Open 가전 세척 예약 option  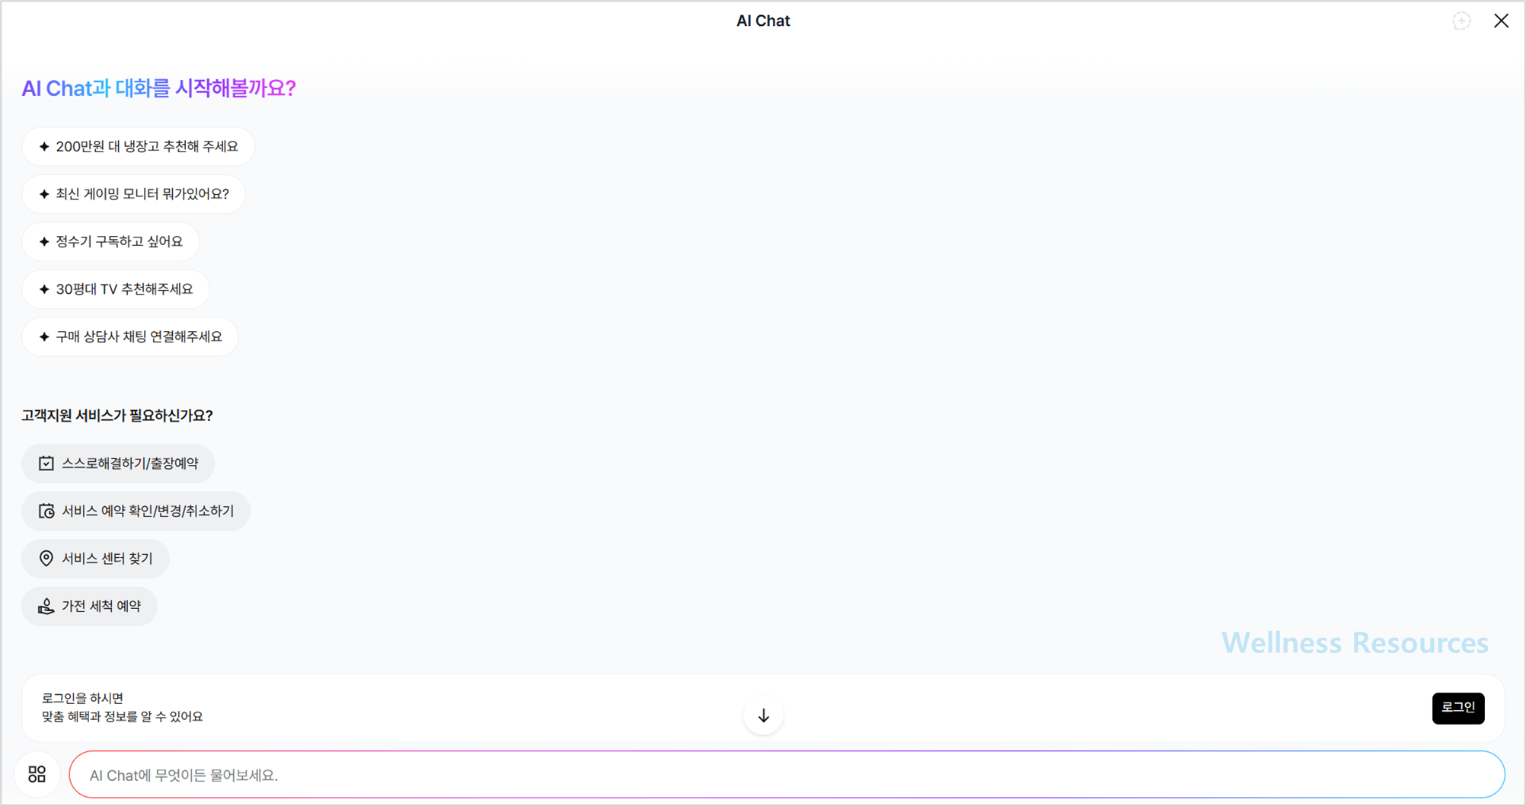pos(90,606)
